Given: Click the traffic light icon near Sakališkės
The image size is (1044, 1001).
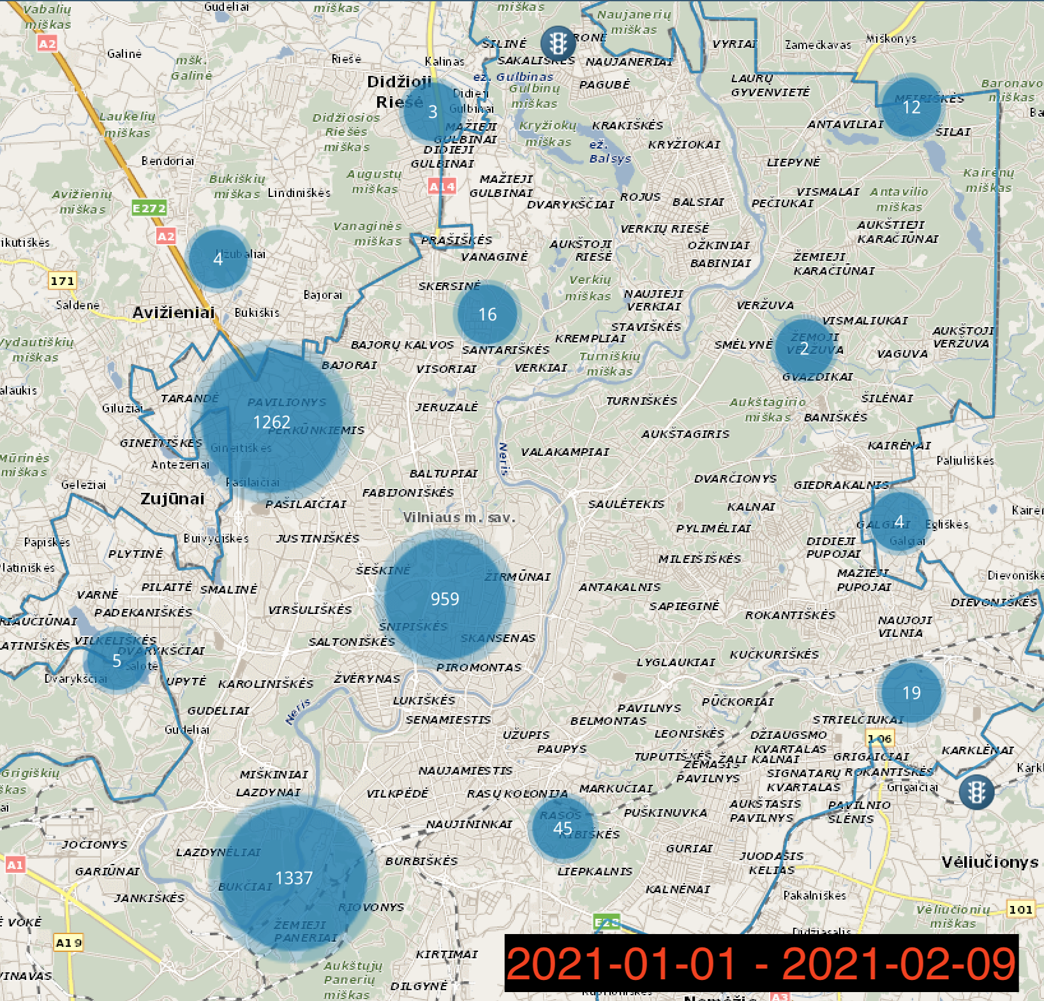Looking at the screenshot, I should click(x=558, y=43).
